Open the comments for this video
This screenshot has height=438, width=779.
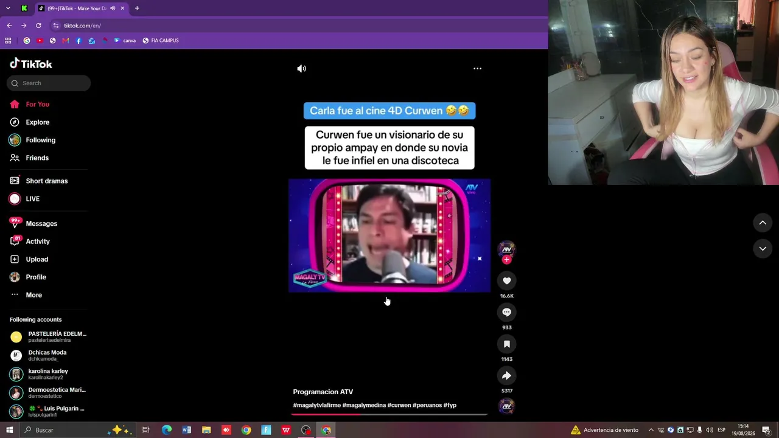pos(506,312)
